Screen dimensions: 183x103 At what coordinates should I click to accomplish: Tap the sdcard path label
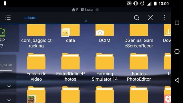coord(31,18)
